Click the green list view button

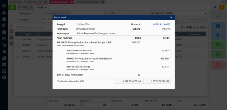click(x=12, y=7)
